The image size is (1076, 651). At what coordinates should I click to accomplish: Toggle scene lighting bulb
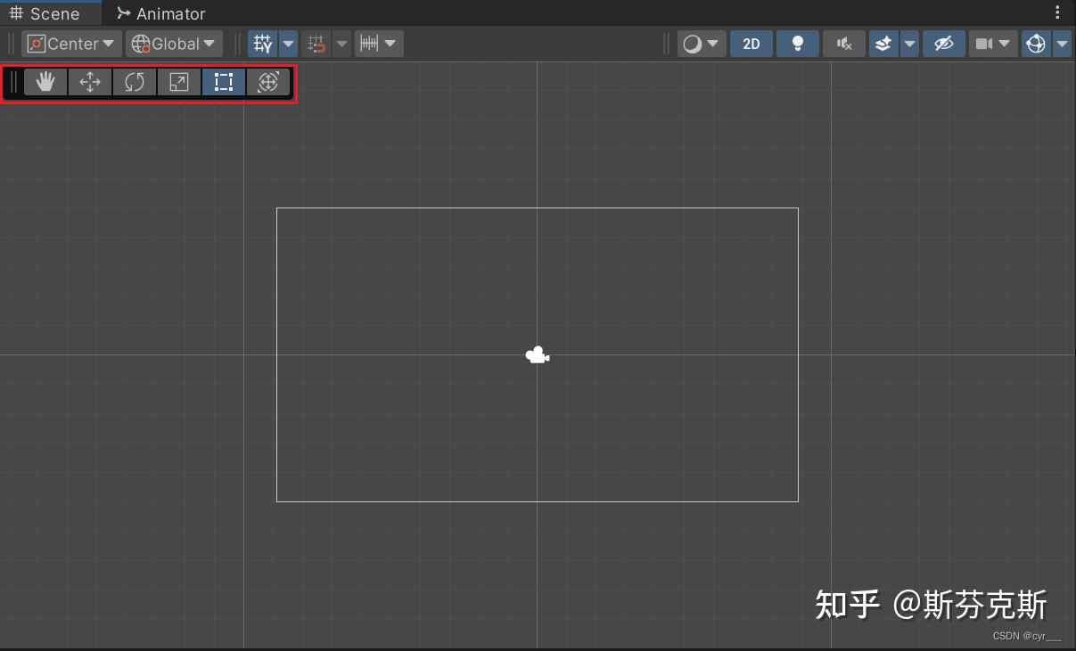point(798,44)
